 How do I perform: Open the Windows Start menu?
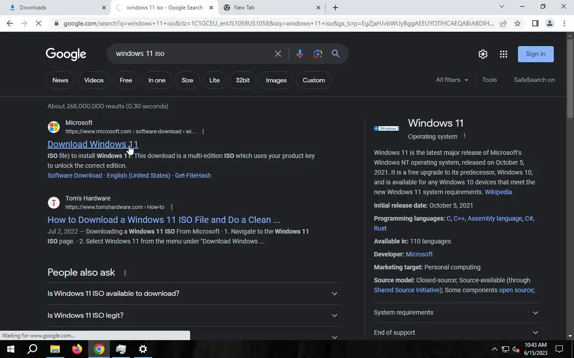pos(11,349)
